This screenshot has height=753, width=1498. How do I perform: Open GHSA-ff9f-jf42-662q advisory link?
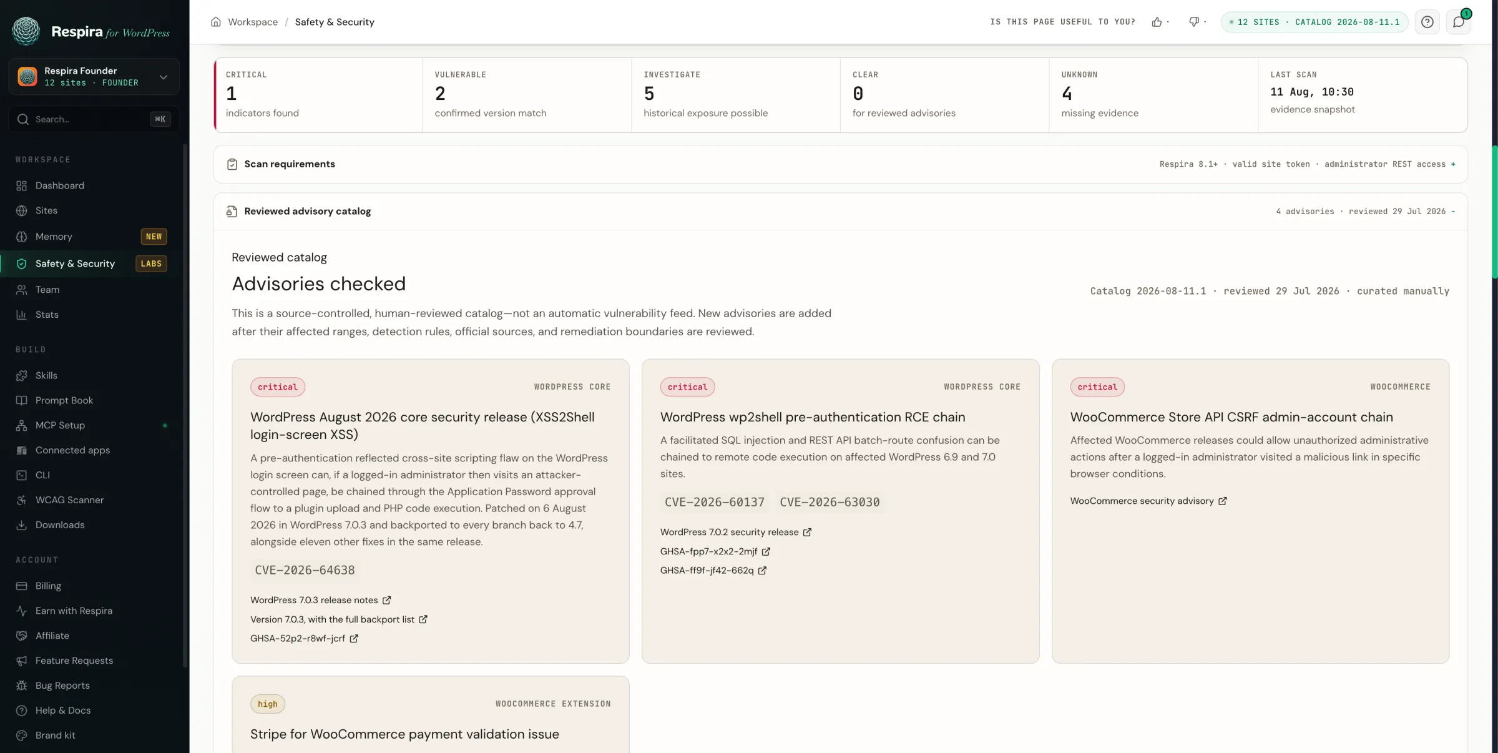[x=713, y=571]
